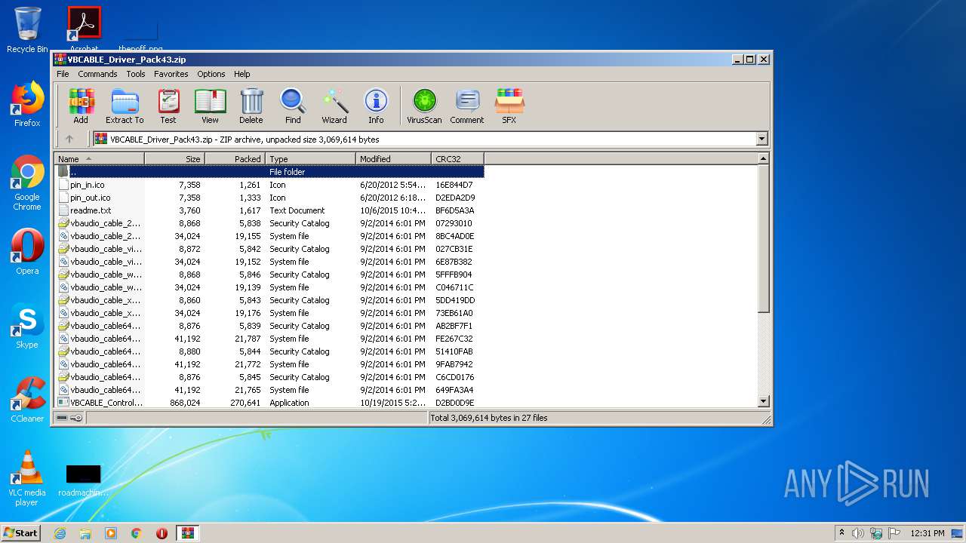Click the file list scroll up arrow

point(763,158)
